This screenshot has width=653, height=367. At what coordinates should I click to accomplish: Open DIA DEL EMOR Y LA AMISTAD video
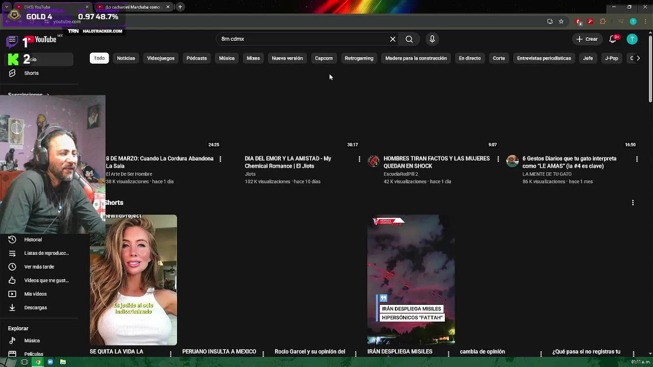pos(288,162)
